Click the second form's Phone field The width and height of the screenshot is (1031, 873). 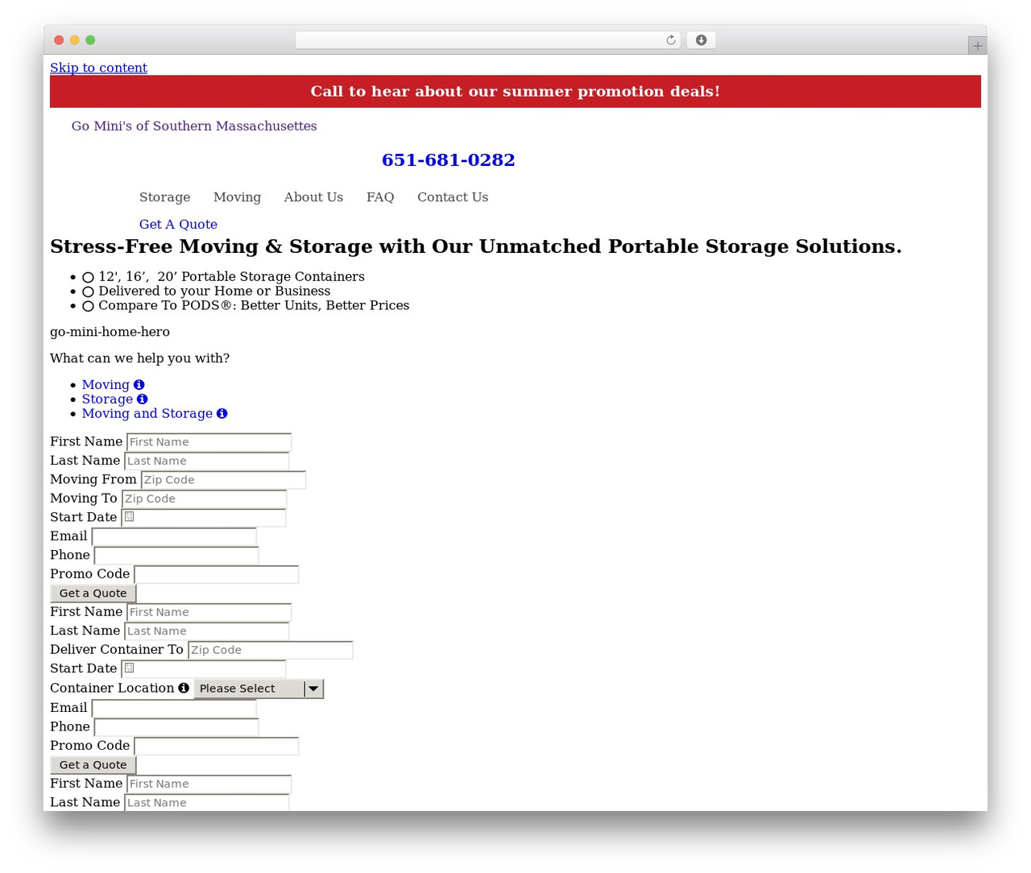pos(176,727)
